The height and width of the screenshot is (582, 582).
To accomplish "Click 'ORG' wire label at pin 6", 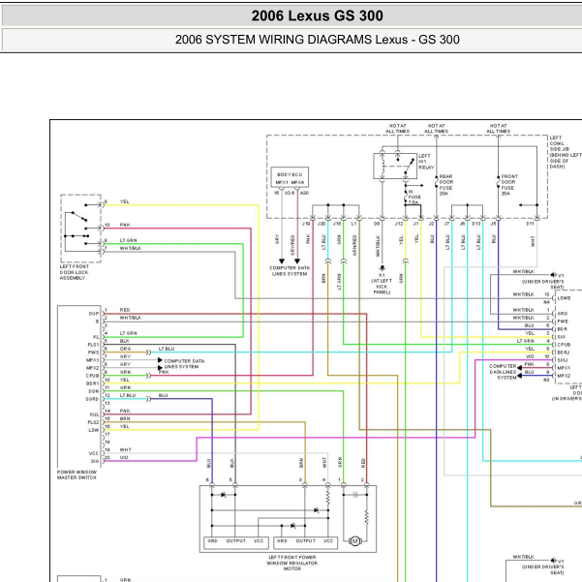I will 125,349.
